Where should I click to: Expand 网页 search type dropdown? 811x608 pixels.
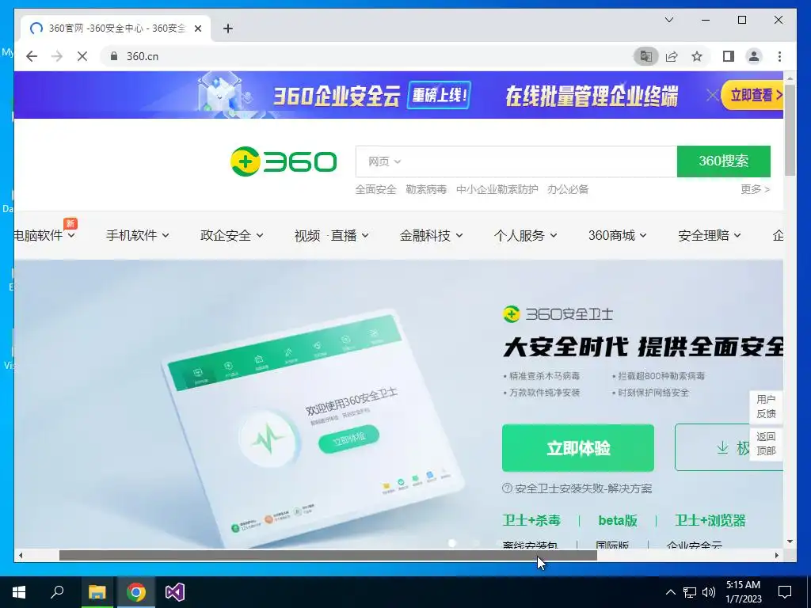pyautogui.click(x=384, y=161)
